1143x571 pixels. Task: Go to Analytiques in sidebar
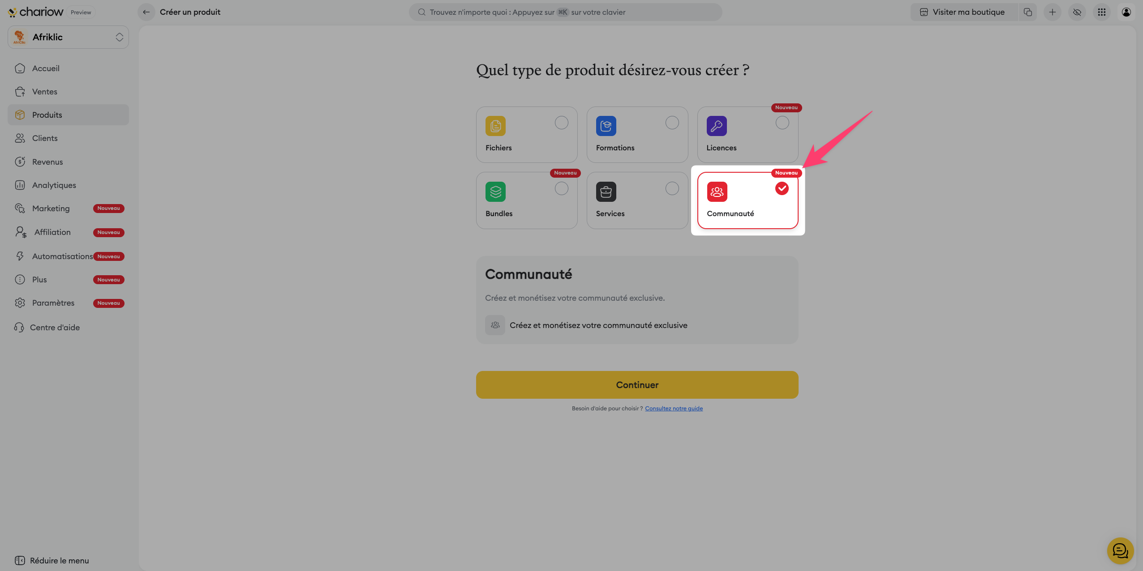54,185
